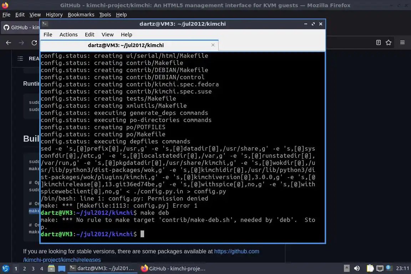Switch to workspace 4

pos(41,269)
